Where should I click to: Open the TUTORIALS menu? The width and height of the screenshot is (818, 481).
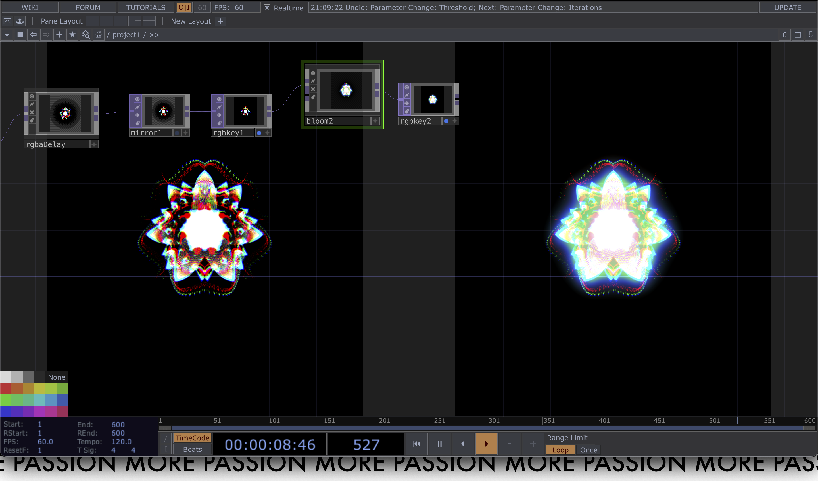(x=146, y=7)
